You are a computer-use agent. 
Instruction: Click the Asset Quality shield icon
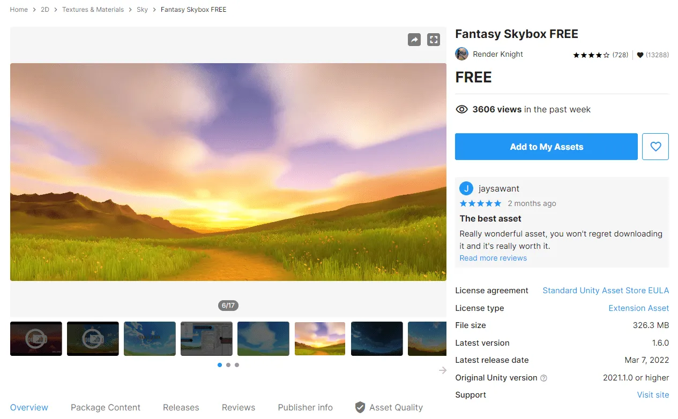360,407
